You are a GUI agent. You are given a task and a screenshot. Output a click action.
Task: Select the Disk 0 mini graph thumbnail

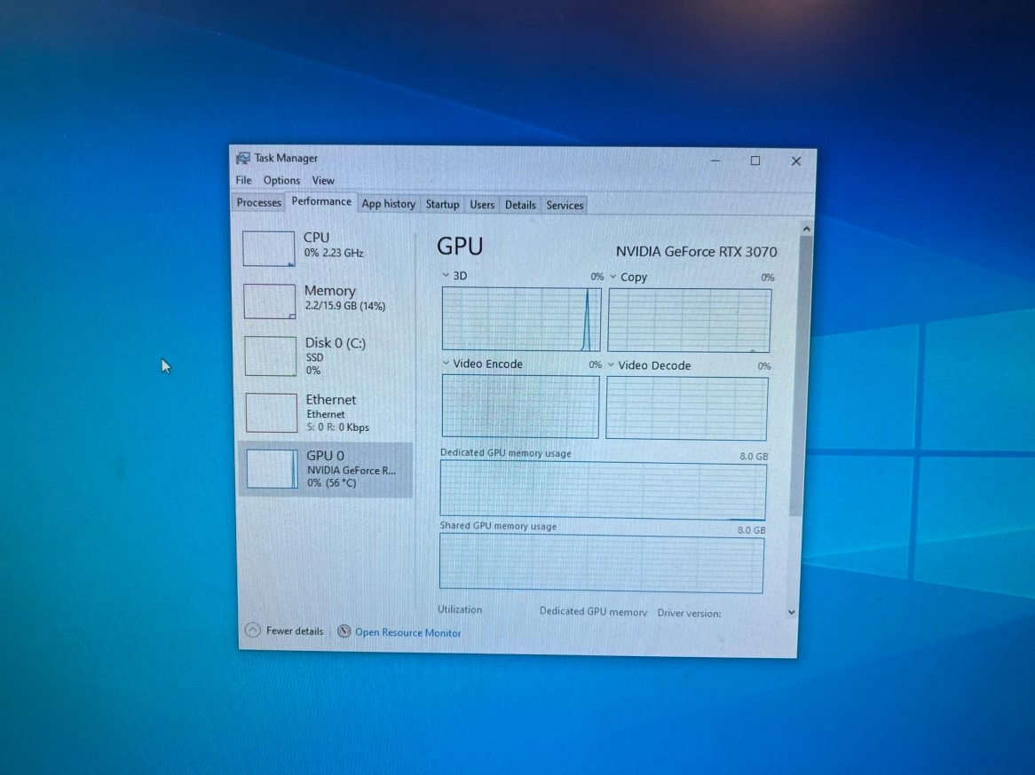coord(271,356)
